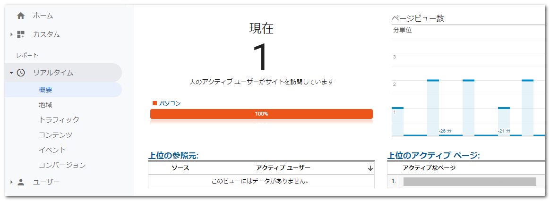Click the Custom dashboard grid icon
550x201 pixels.
tap(20, 34)
